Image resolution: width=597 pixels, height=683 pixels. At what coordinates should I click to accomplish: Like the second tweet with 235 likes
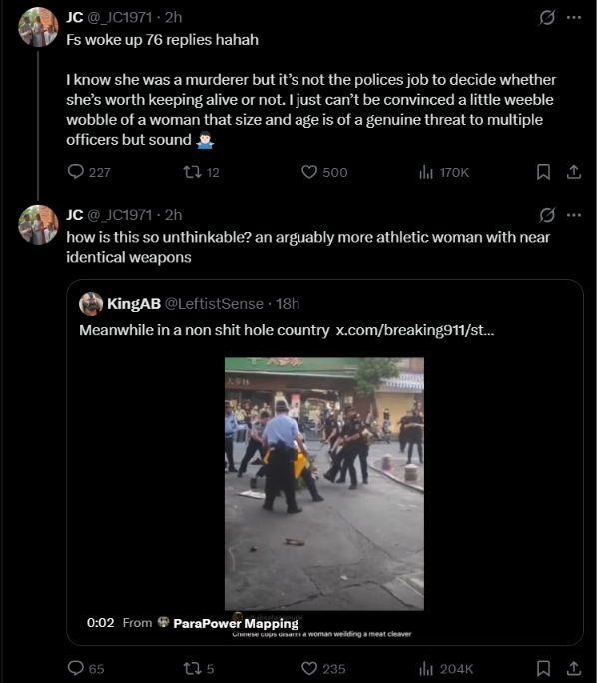(x=323, y=669)
